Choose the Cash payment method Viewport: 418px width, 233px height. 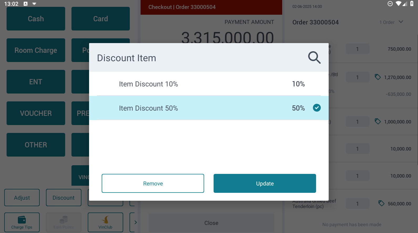(x=36, y=19)
